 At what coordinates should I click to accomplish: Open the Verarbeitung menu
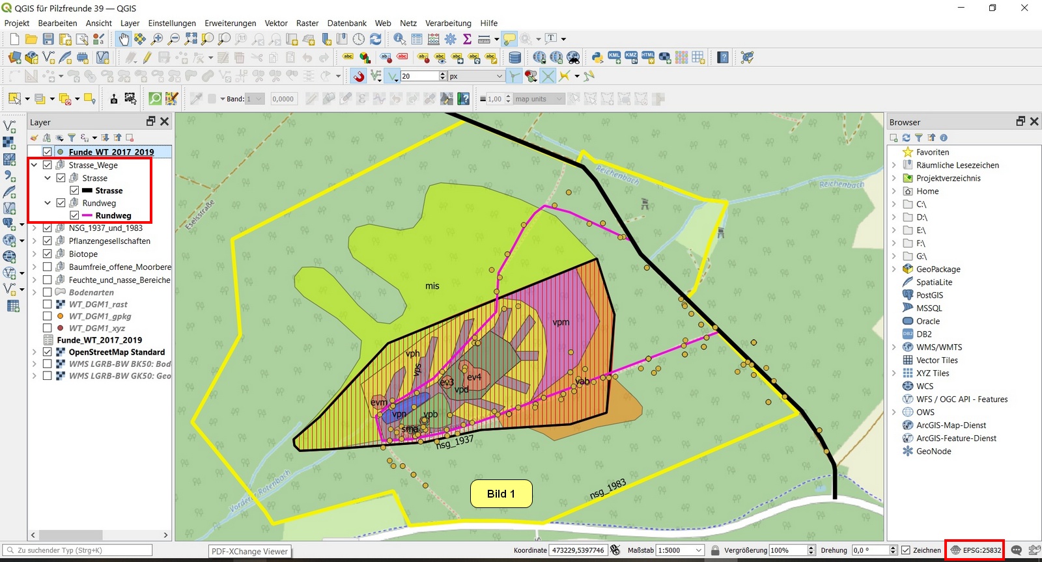pos(448,23)
